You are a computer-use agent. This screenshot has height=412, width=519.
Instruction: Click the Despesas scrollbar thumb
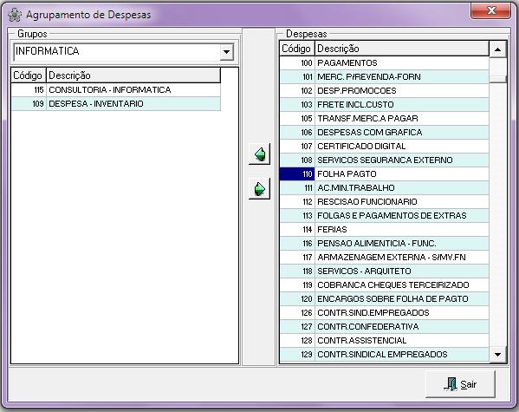[497, 79]
